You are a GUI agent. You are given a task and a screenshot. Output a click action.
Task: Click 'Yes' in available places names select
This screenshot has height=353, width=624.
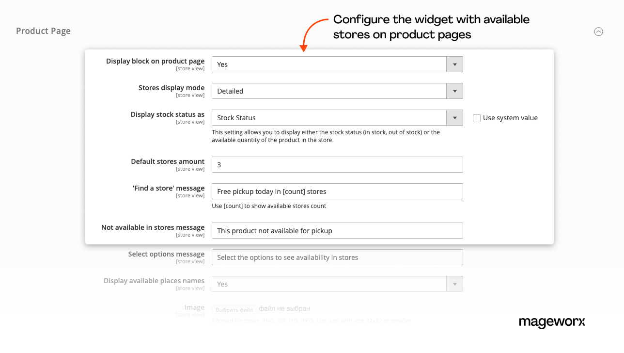[329, 284]
